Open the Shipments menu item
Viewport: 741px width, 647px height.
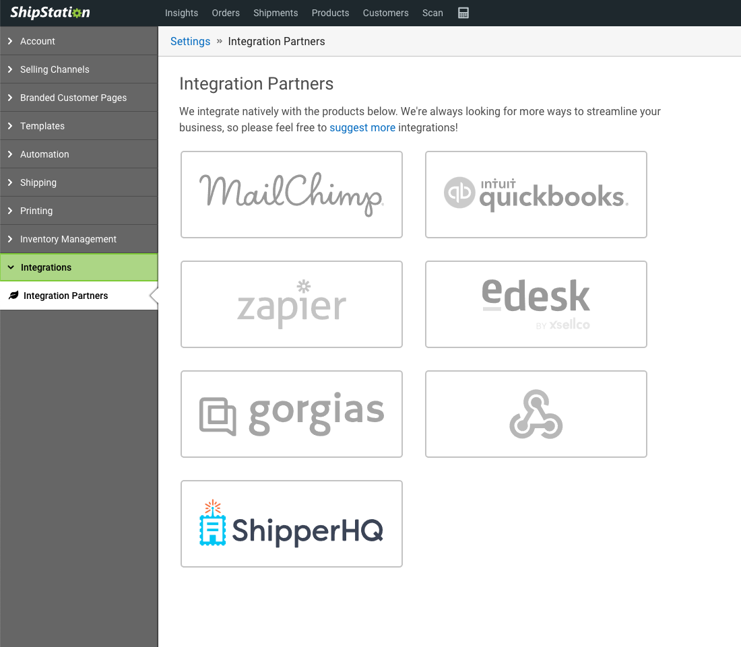click(x=276, y=13)
